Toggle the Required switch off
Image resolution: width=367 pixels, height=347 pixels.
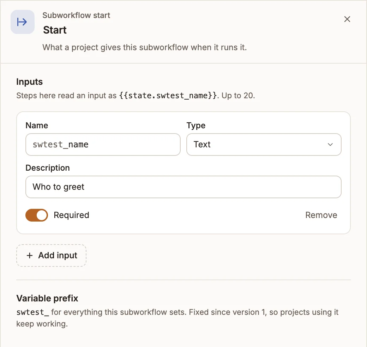[x=37, y=215]
